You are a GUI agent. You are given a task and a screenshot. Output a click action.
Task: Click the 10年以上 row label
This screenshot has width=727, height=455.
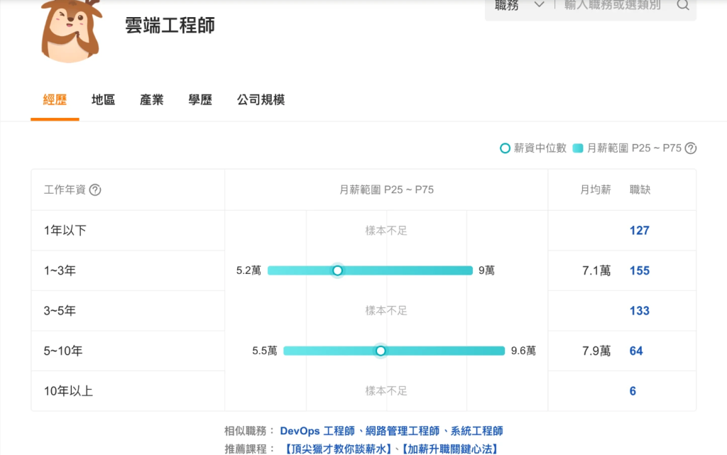click(68, 391)
